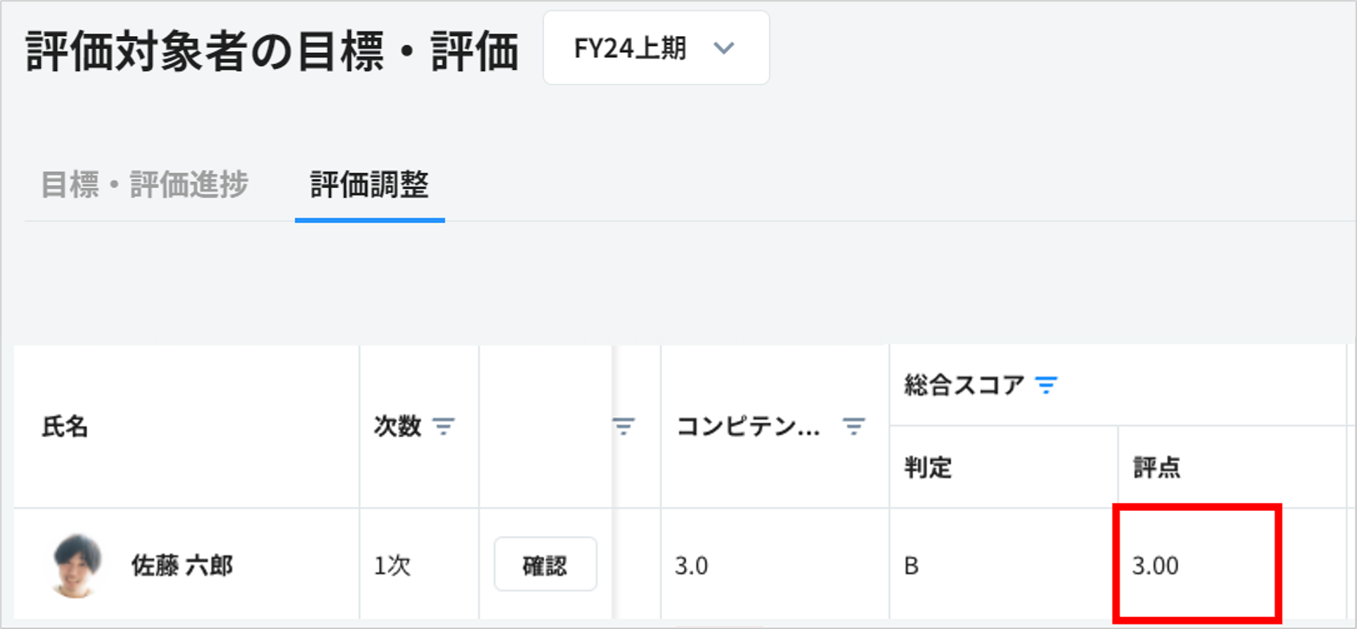Image resolution: width=1357 pixels, height=629 pixels.
Task: Open the filter icon beside コンピテン… column
Action: tap(853, 427)
